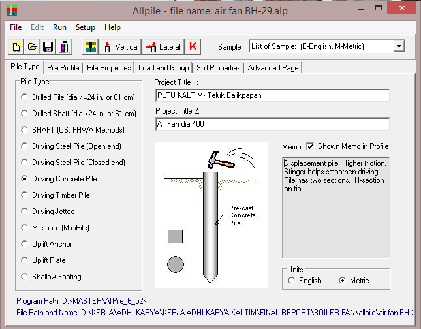
Task: Click inside the Memo text area
Action: pyautogui.click(x=335, y=208)
